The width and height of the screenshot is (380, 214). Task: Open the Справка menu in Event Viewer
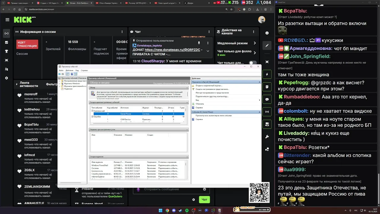(84, 70)
